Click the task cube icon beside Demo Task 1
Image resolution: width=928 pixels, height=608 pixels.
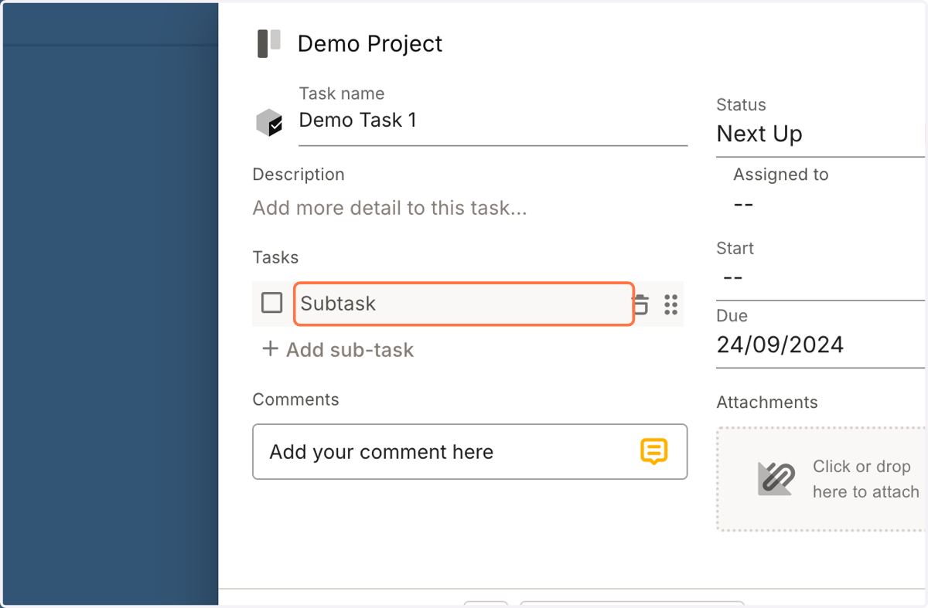(269, 123)
